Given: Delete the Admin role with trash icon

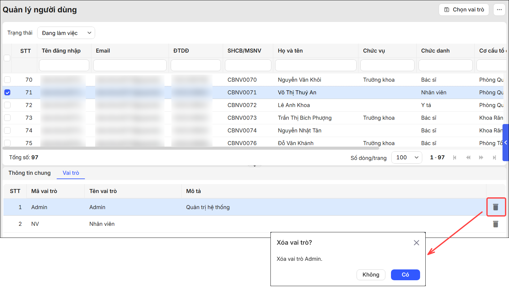Looking at the screenshot, I should click(496, 207).
